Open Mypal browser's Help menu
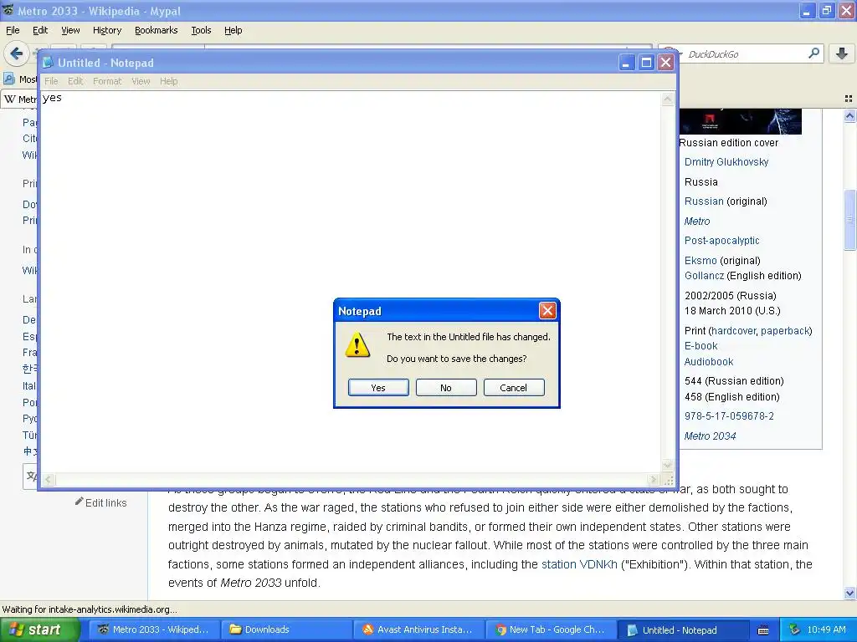 [233, 30]
